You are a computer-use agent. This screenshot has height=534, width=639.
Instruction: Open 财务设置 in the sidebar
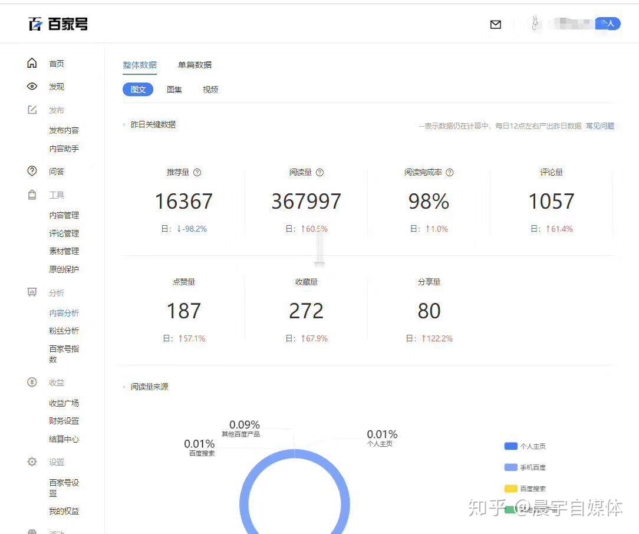pos(64,421)
